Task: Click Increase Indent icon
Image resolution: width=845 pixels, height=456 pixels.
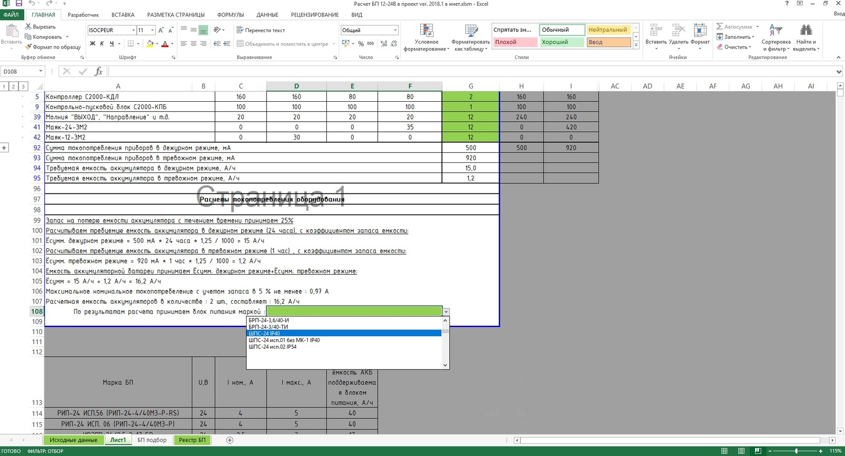Action: tap(227, 44)
